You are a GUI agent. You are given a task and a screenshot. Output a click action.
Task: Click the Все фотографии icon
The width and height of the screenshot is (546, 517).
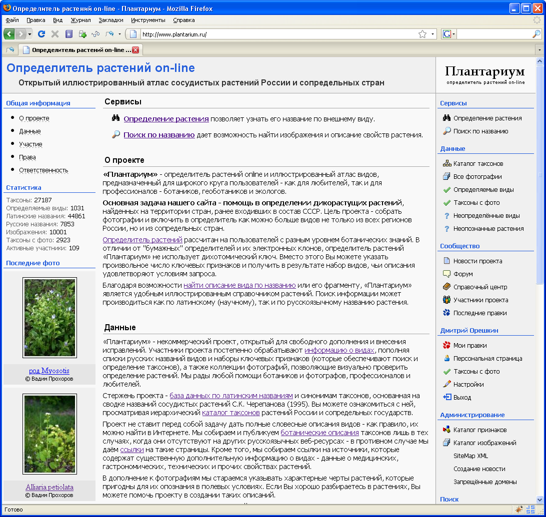coord(447,176)
